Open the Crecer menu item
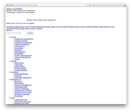The width and height of the screenshot is (132, 112). pyautogui.click(x=13, y=37)
